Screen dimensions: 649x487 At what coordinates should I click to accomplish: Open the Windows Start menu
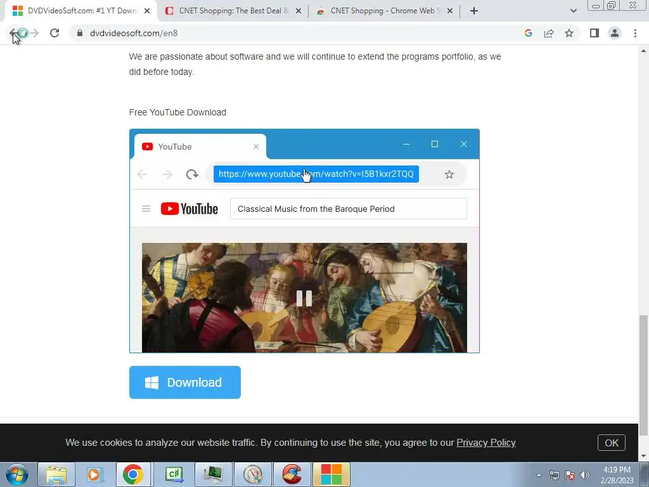click(17, 474)
